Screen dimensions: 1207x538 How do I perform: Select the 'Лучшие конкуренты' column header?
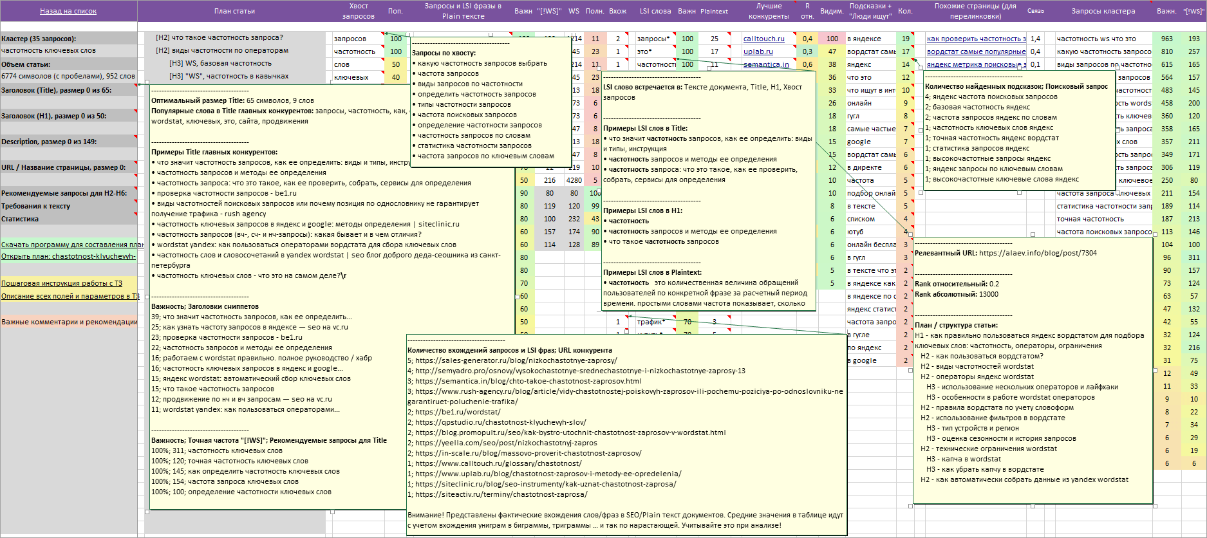(x=769, y=11)
